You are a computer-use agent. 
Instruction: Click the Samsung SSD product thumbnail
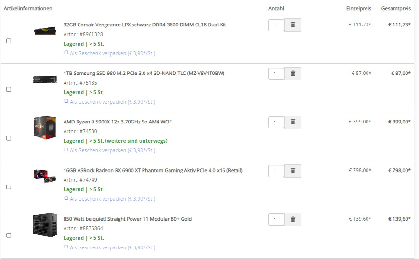[45, 79]
